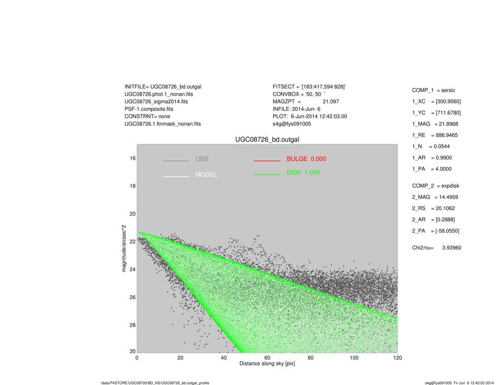This screenshot has height=385, width=498.
Task: Click the red BULGE legend line
Action: coord(267,161)
